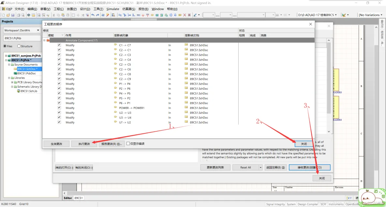Click the new document toolbar icon
Image resolution: width=386 pixels, height=207 pixels.
coord(4,15)
